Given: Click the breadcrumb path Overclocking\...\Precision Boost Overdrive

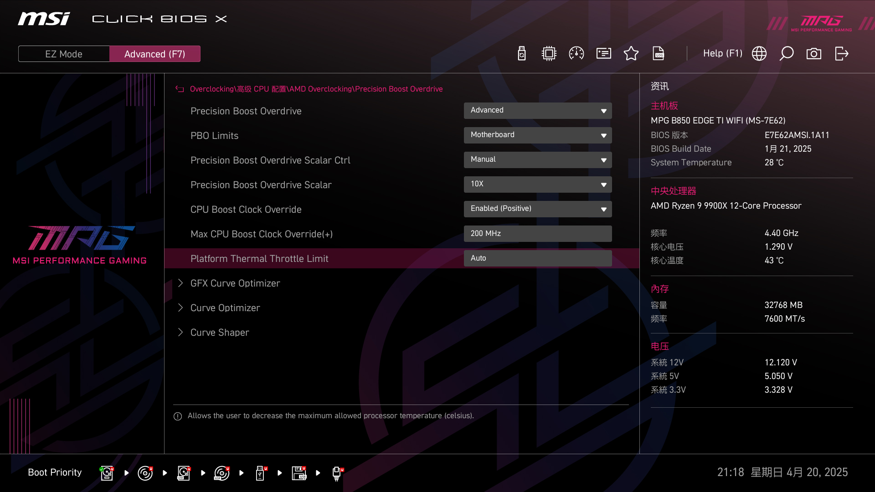Looking at the screenshot, I should (316, 89).
